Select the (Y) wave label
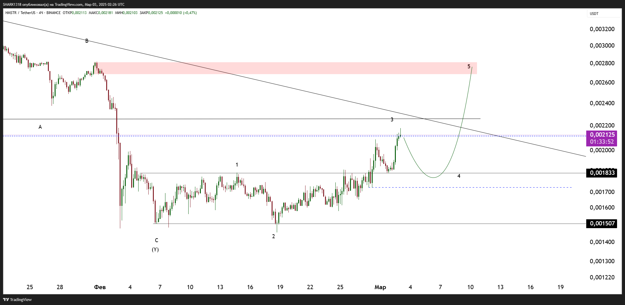This screenshot has width=625, height=305. [x=155, y=249]
